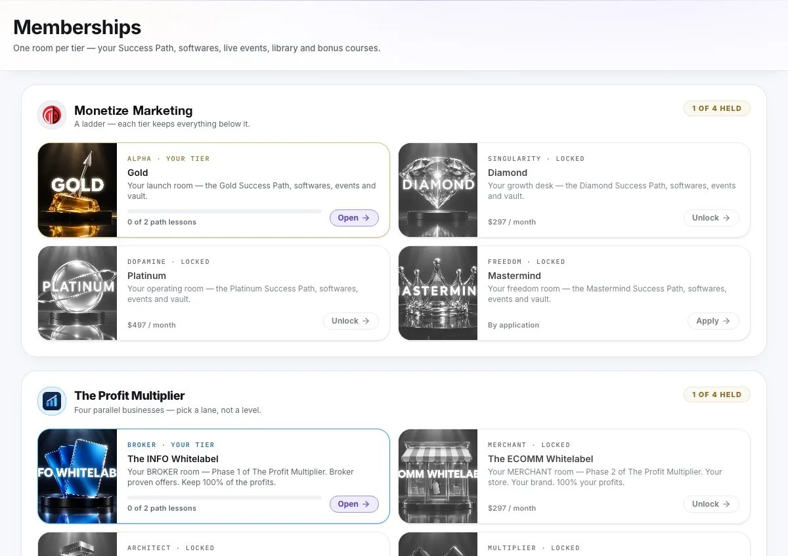This screenshot has height=556, width=788.
Task: Click the Gold bar thumbnail
Action: click(77, 190)
